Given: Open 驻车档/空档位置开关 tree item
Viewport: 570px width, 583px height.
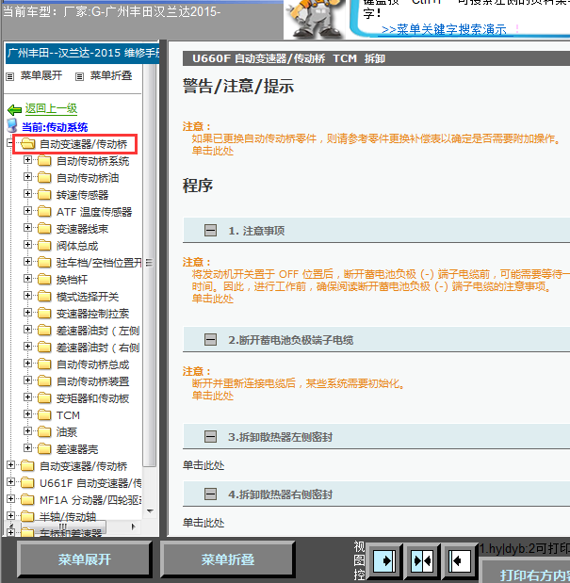Looking at the screenshot, I should tap(99, 263).
